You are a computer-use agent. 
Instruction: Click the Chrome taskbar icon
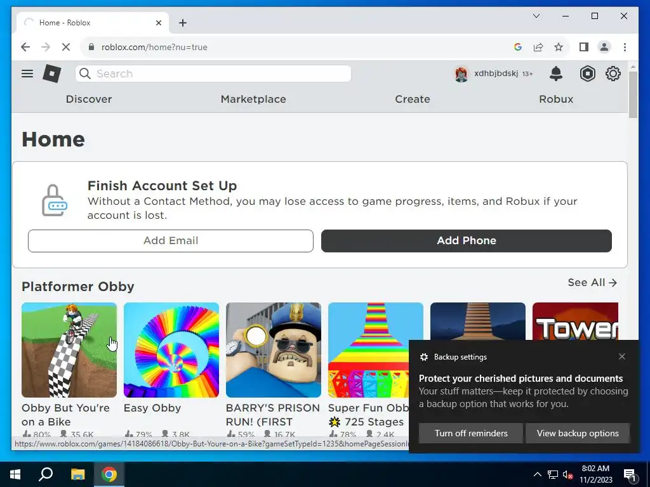click(109, 474)
